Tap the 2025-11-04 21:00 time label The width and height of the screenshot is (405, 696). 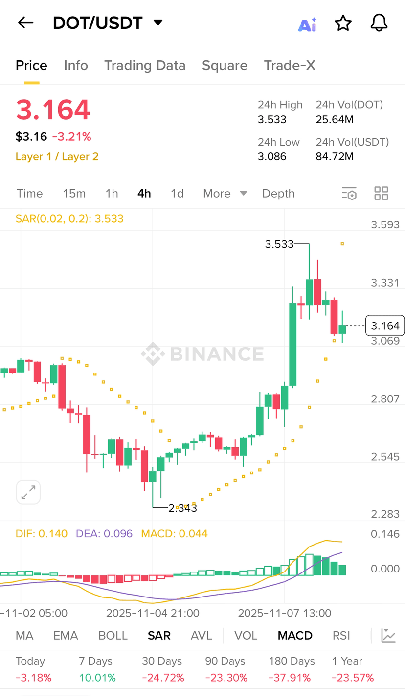(x=153, y=613)
